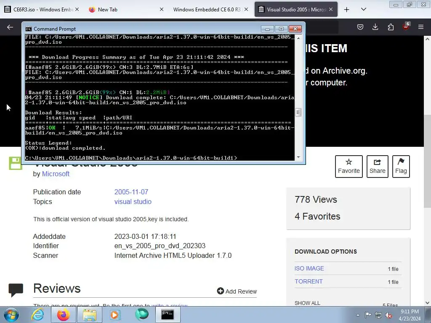Open visual studio topic link
Image resolution: width=431 pixels, height=323 pixels.
pyautogui.click(x=133, y=201)
